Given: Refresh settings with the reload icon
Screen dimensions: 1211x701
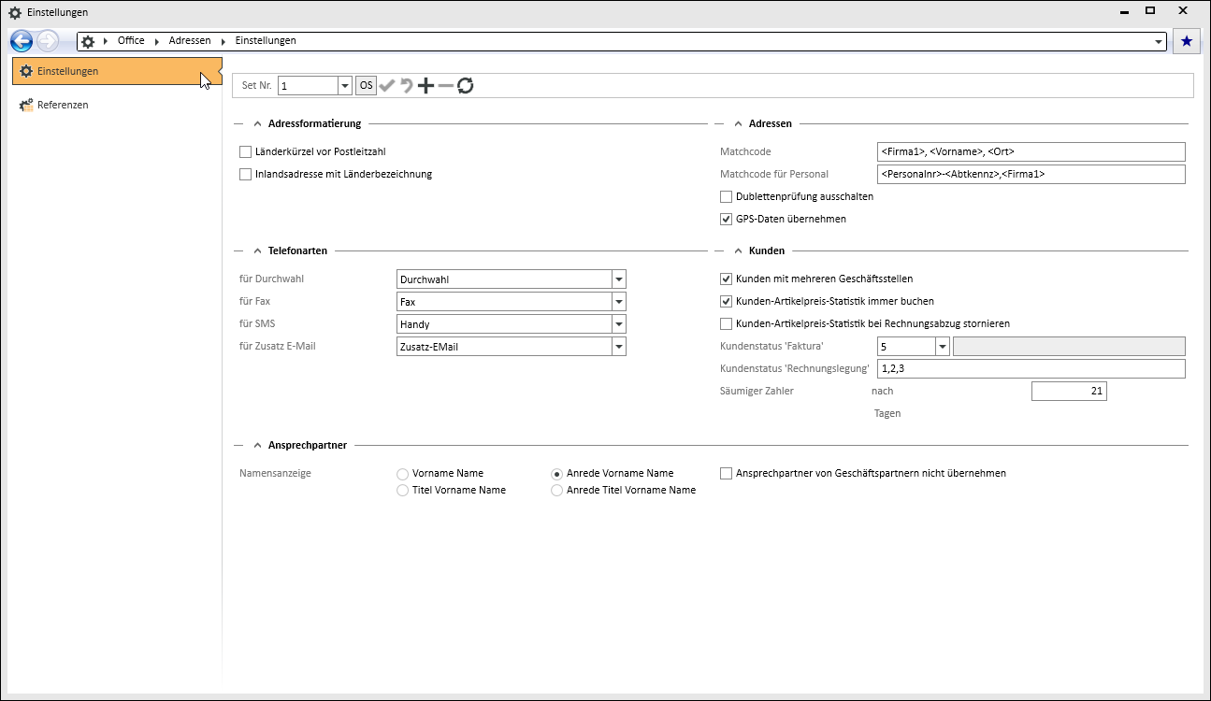Looking at the screenshot, I should (465, 86).
